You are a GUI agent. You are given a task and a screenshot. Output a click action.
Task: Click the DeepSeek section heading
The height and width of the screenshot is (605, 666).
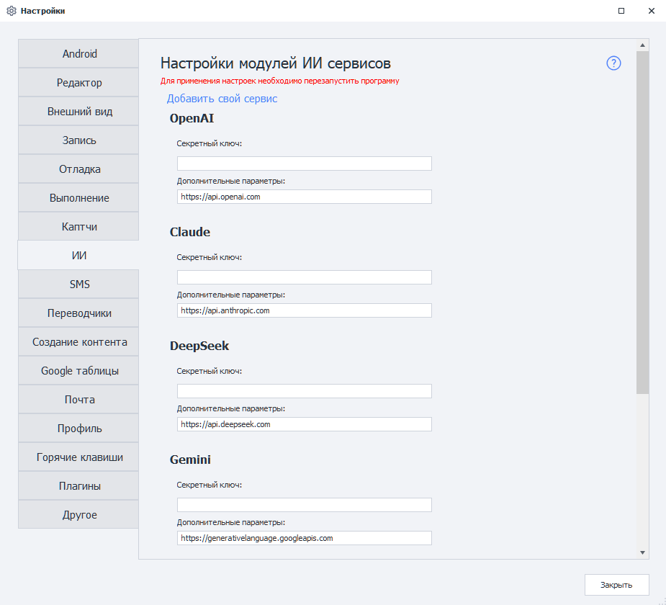199,346
